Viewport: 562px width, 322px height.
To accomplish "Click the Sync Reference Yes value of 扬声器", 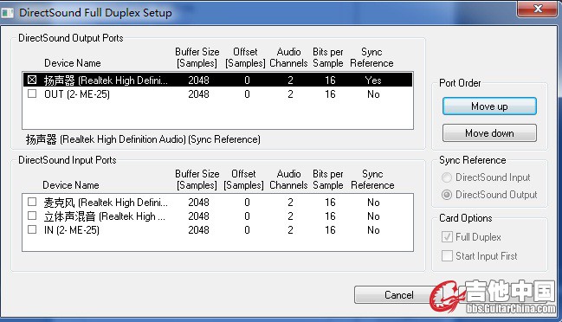I will [373, 80].
